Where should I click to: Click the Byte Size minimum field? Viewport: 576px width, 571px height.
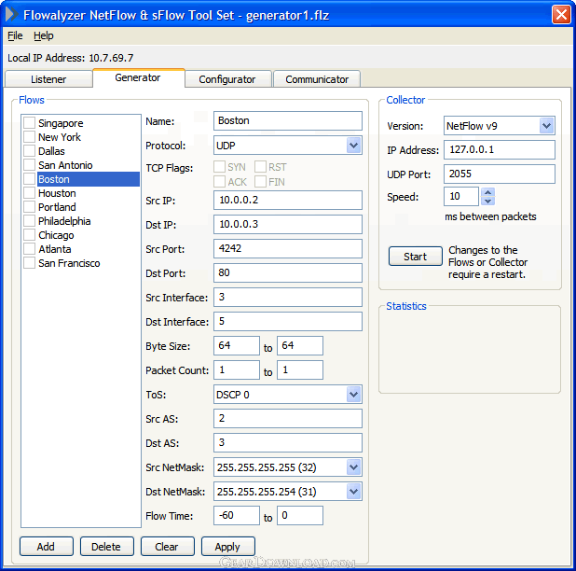(237, 345)
